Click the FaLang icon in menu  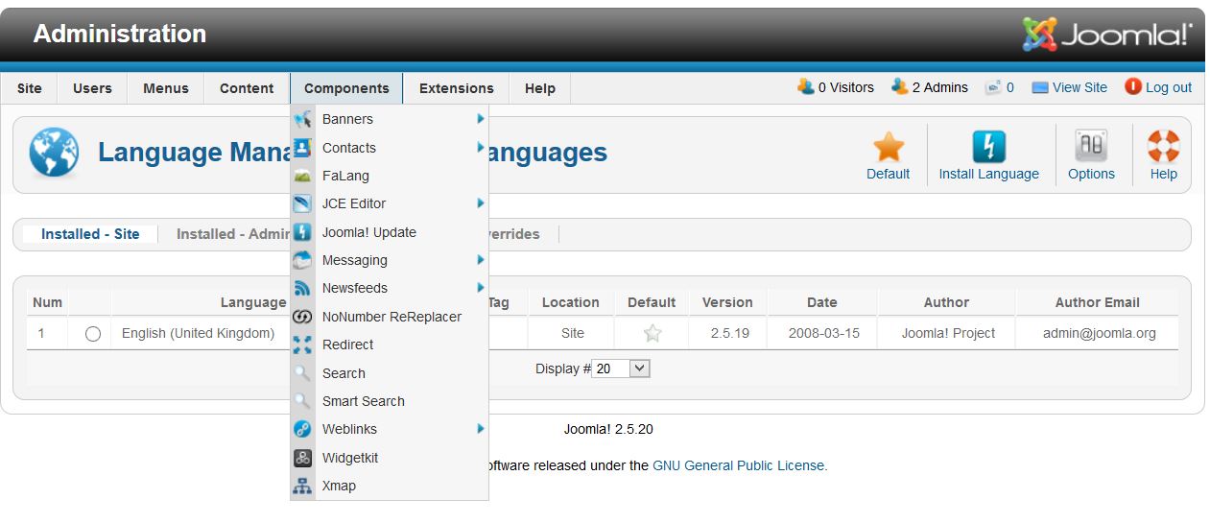point(302,176)
